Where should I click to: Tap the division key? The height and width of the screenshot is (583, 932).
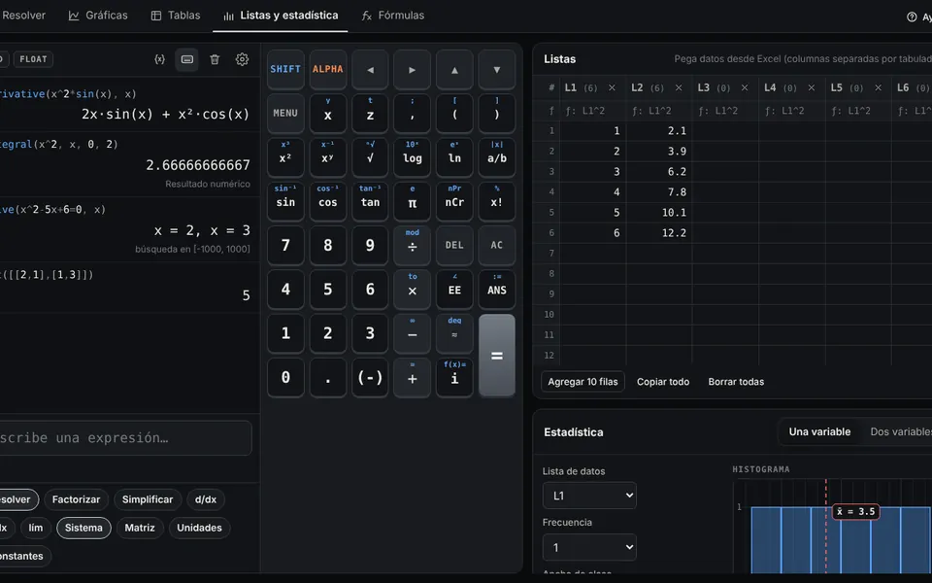click(x=412, y=245)
